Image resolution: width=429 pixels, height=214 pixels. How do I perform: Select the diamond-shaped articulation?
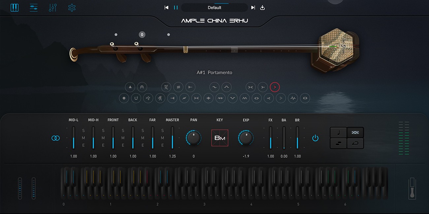tap(208, 98)
